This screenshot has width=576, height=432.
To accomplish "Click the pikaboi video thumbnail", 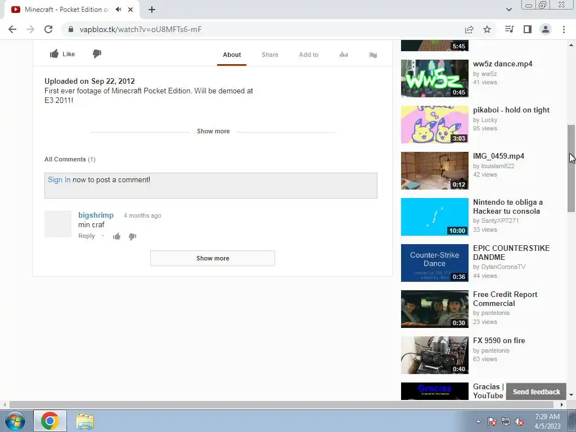I will tap(435, 124).
